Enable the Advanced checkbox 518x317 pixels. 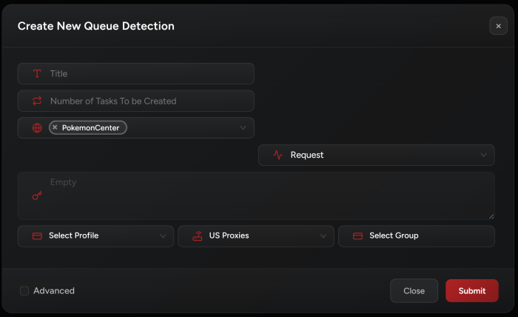tap(24, 291)
